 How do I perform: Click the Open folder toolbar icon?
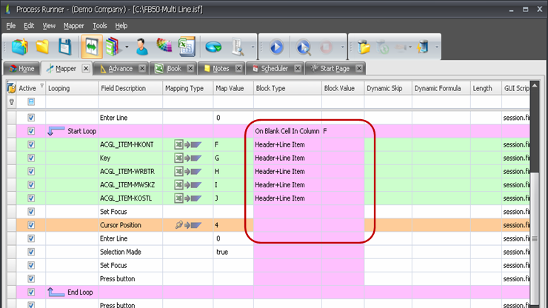pyautogui.click(x=43, y=47)
